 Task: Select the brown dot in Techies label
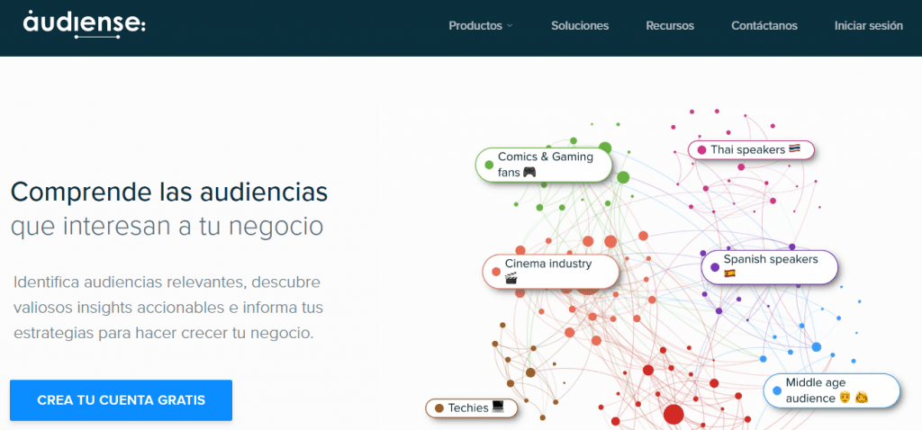click(438, 408)
